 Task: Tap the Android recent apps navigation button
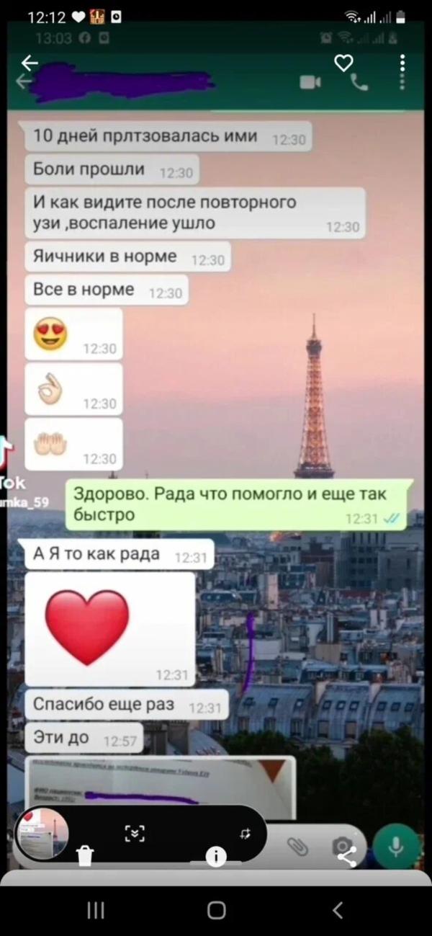(95, 910)
